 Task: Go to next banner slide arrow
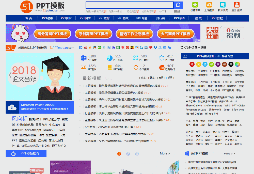pyautogui.click(x=69, y=75)
